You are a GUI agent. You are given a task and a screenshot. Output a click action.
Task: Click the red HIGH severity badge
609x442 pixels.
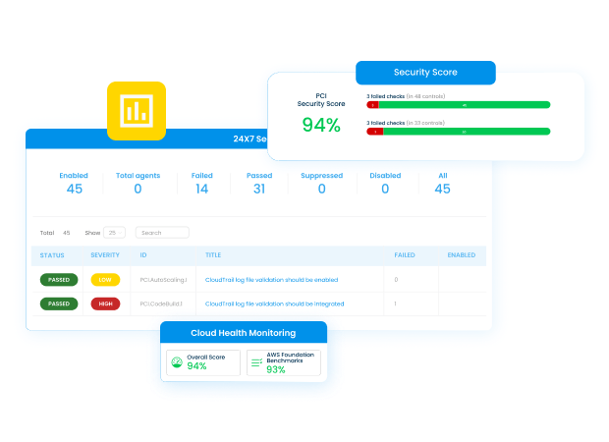105,304
